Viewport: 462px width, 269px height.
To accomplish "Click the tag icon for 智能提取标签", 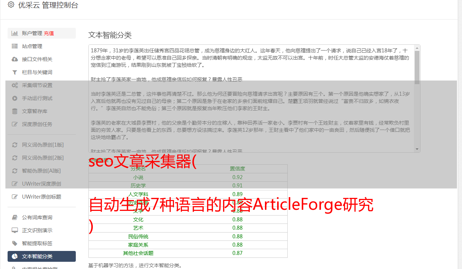I will coord(15,243).
